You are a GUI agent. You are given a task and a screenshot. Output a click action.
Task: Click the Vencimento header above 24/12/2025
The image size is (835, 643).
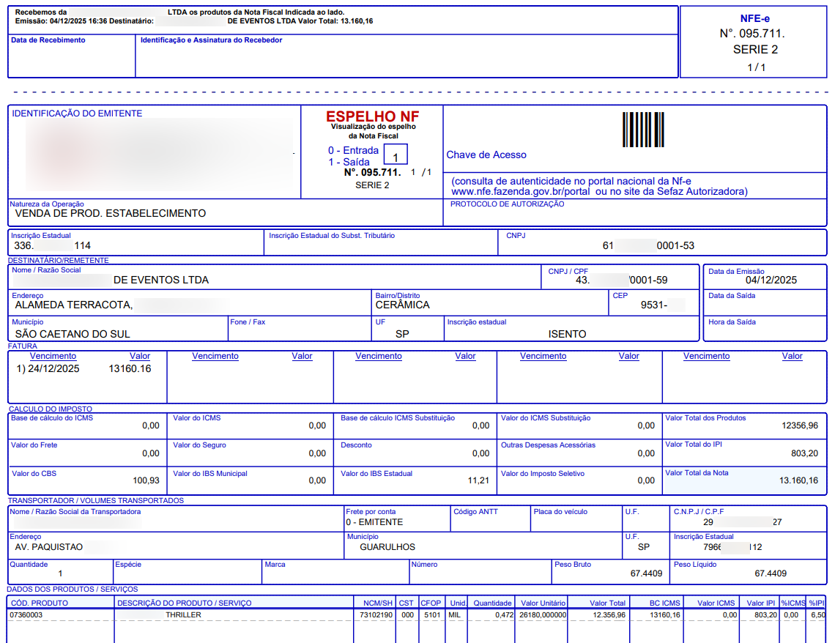pos(53,356)
